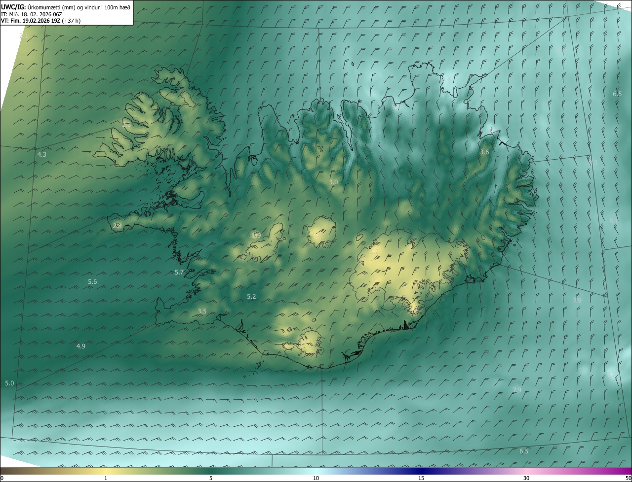Click the map value 5.0

(x=9, y=383)
